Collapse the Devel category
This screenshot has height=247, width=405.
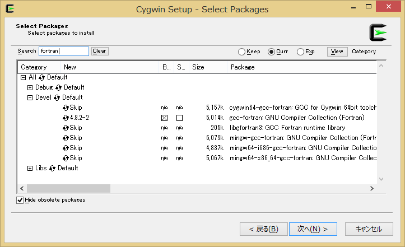click(x=30, y=97)
